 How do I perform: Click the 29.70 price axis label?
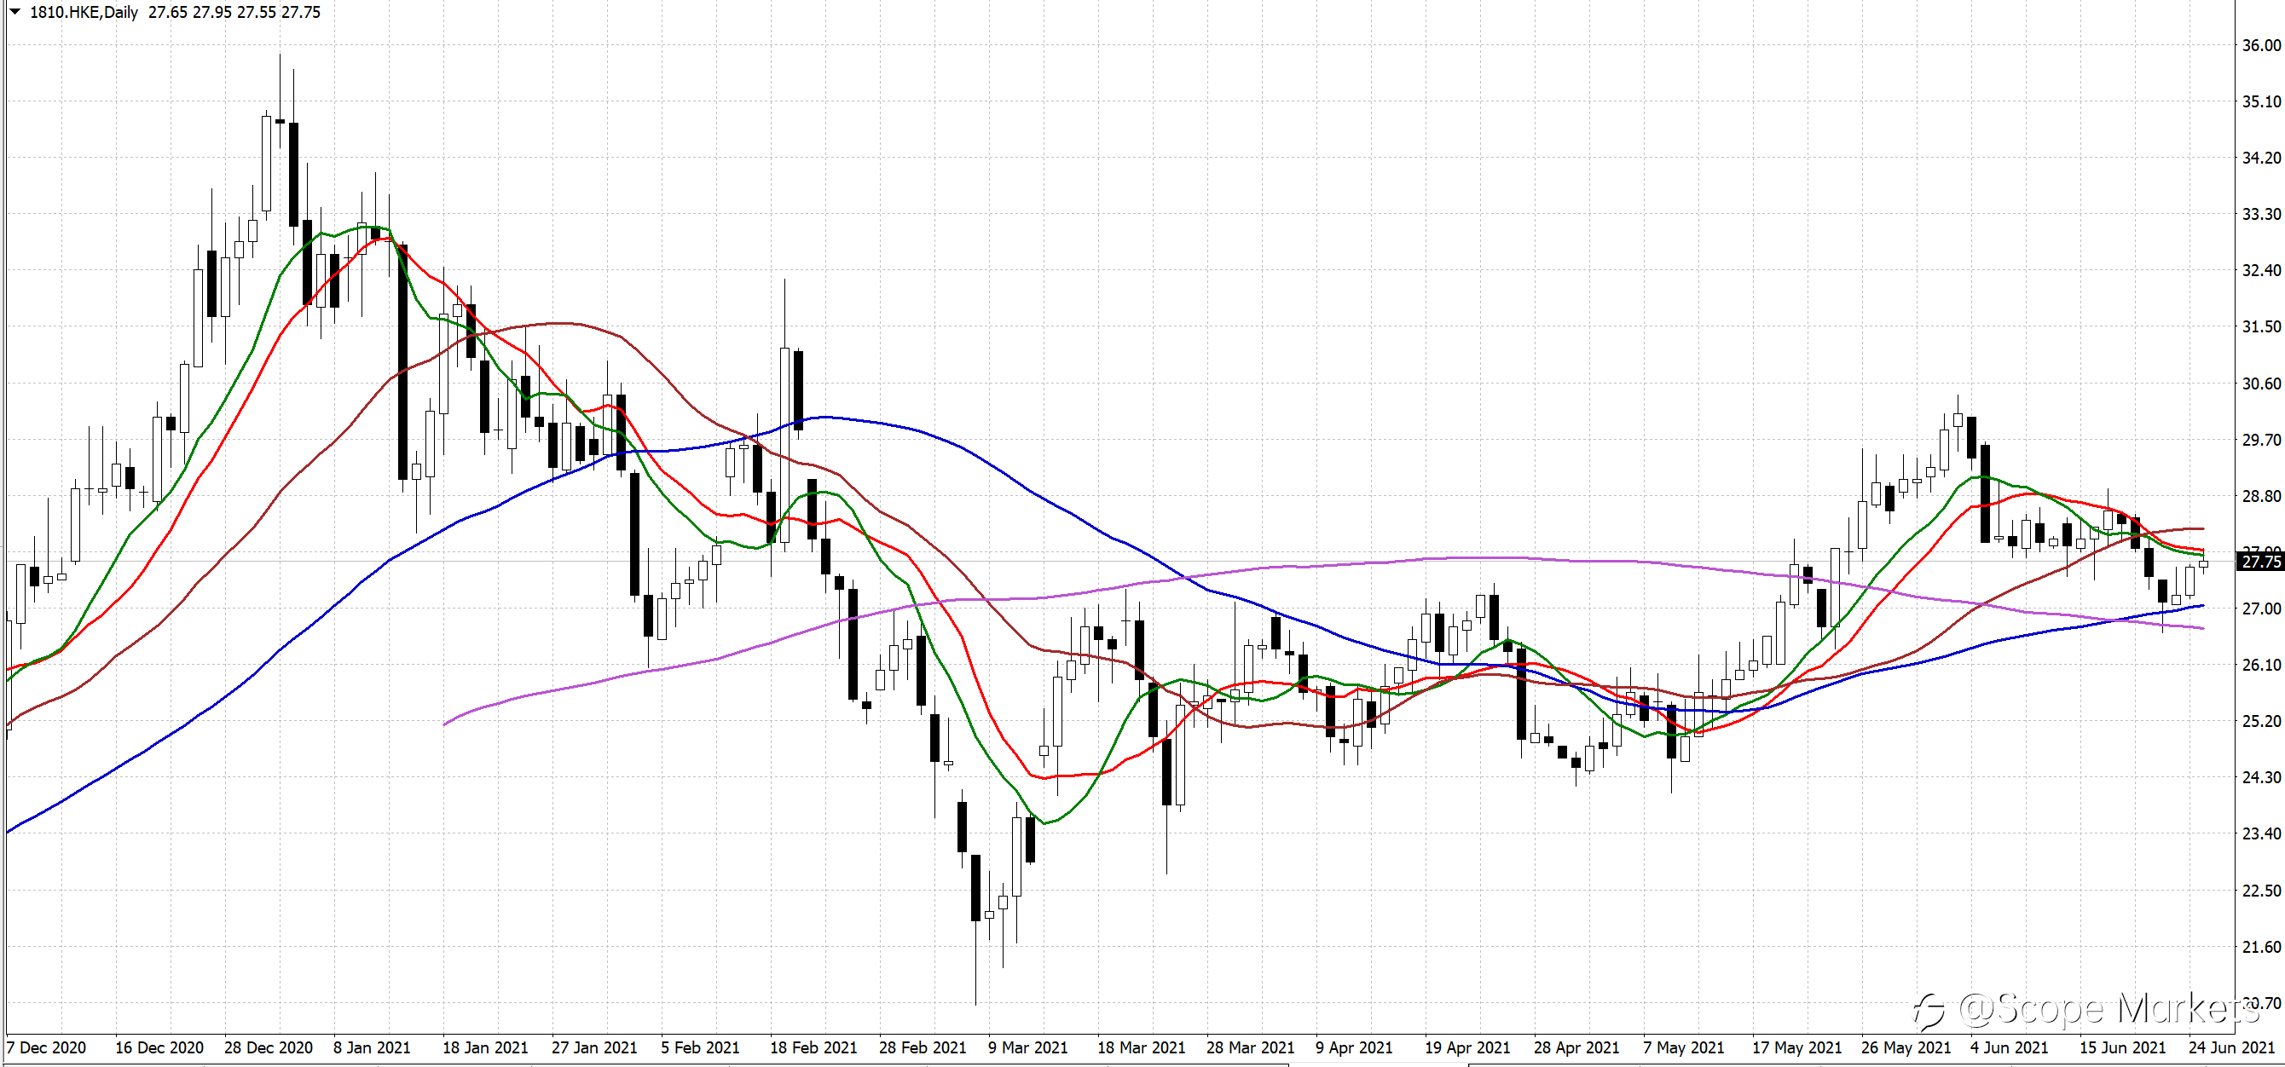click(2261, 440)
